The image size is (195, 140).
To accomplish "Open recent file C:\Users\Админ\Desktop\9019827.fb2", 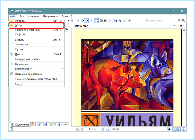I will click(37, 79).
